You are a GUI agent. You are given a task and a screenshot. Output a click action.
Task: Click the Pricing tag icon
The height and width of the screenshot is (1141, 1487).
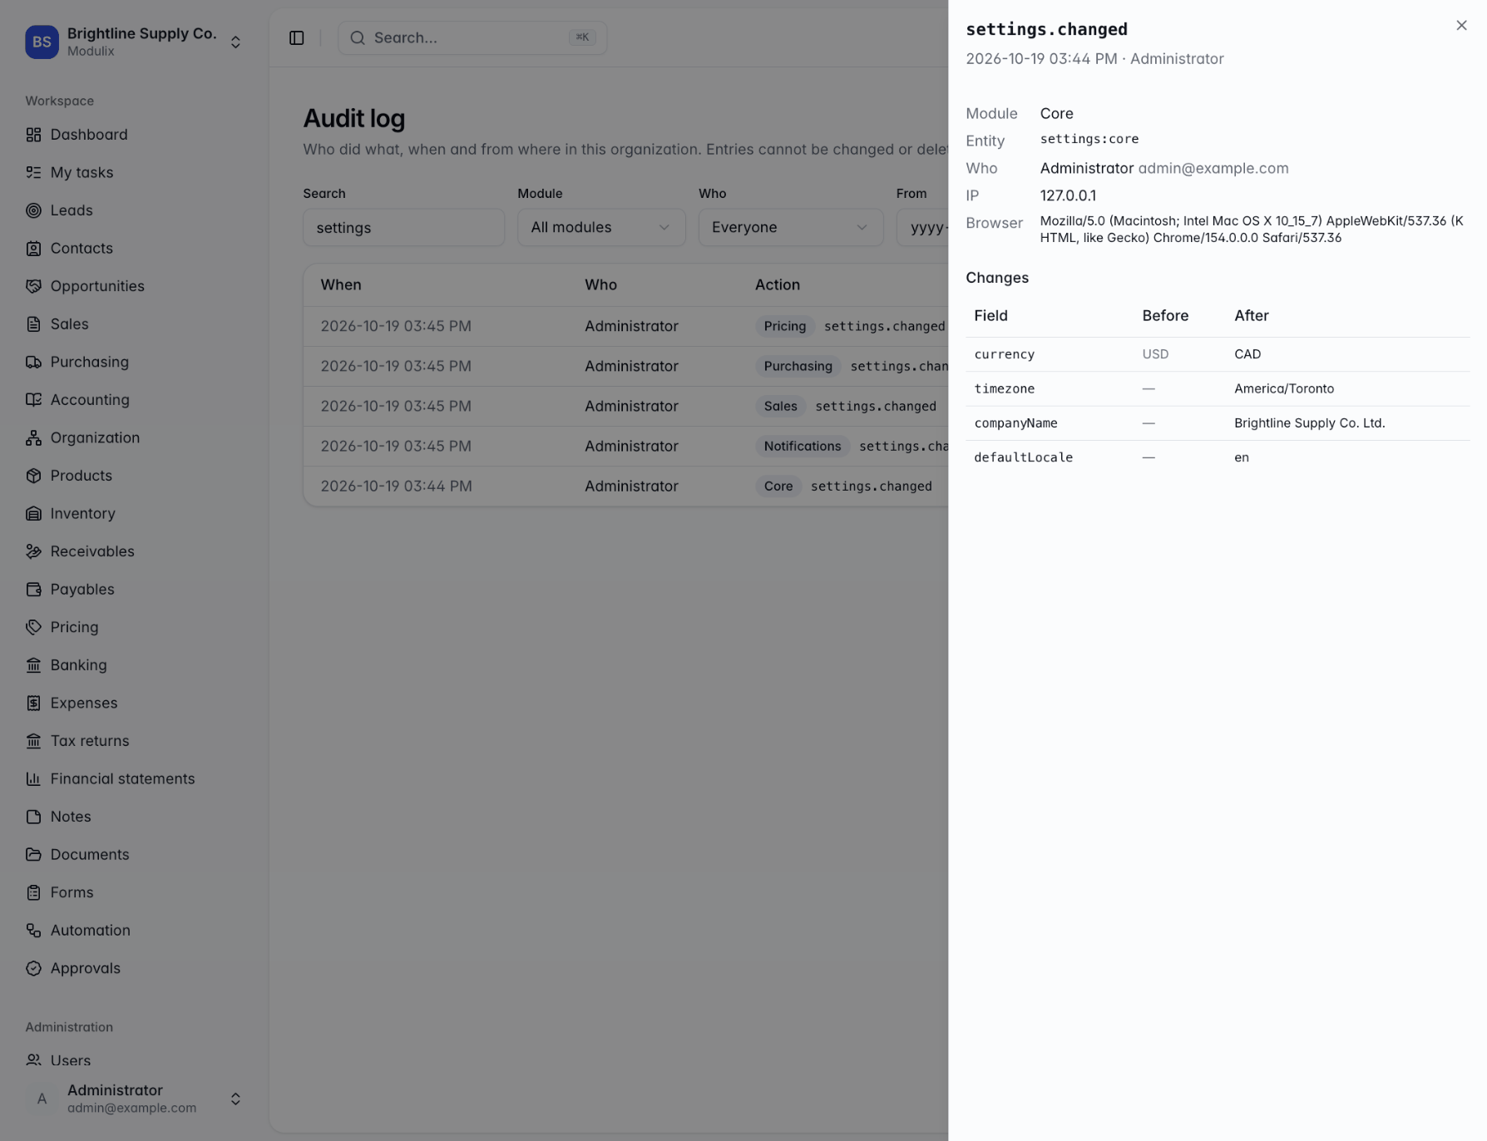coord(33,627)
